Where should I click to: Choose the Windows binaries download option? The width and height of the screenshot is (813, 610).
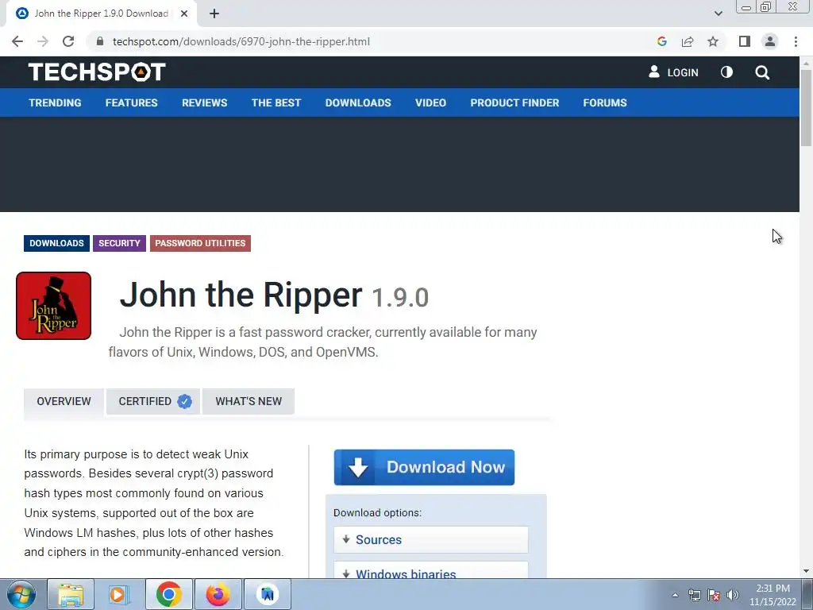click(431, 570)
